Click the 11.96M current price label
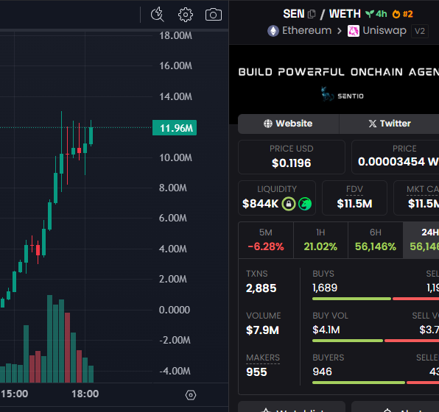 175,128
